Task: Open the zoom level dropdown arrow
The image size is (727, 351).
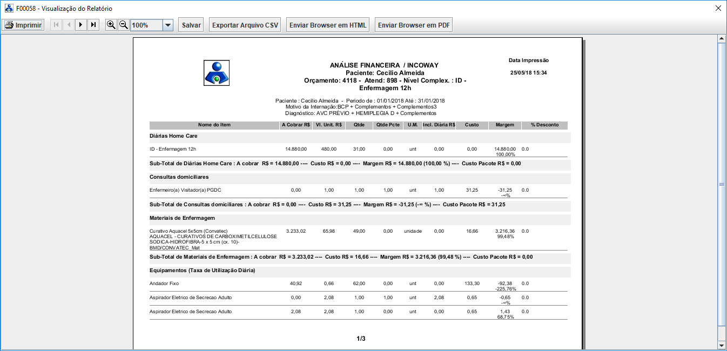Action: (167, 25)
